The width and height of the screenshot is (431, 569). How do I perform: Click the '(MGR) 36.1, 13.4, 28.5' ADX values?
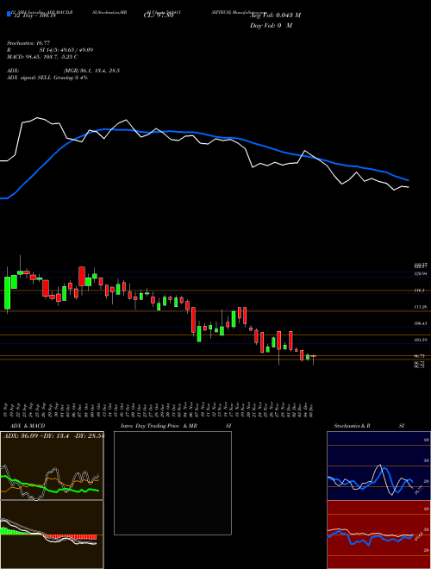coord(91,71)
